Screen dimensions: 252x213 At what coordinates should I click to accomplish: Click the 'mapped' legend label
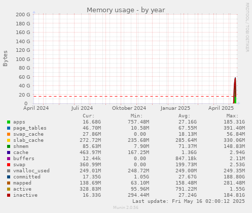(22, 183)
